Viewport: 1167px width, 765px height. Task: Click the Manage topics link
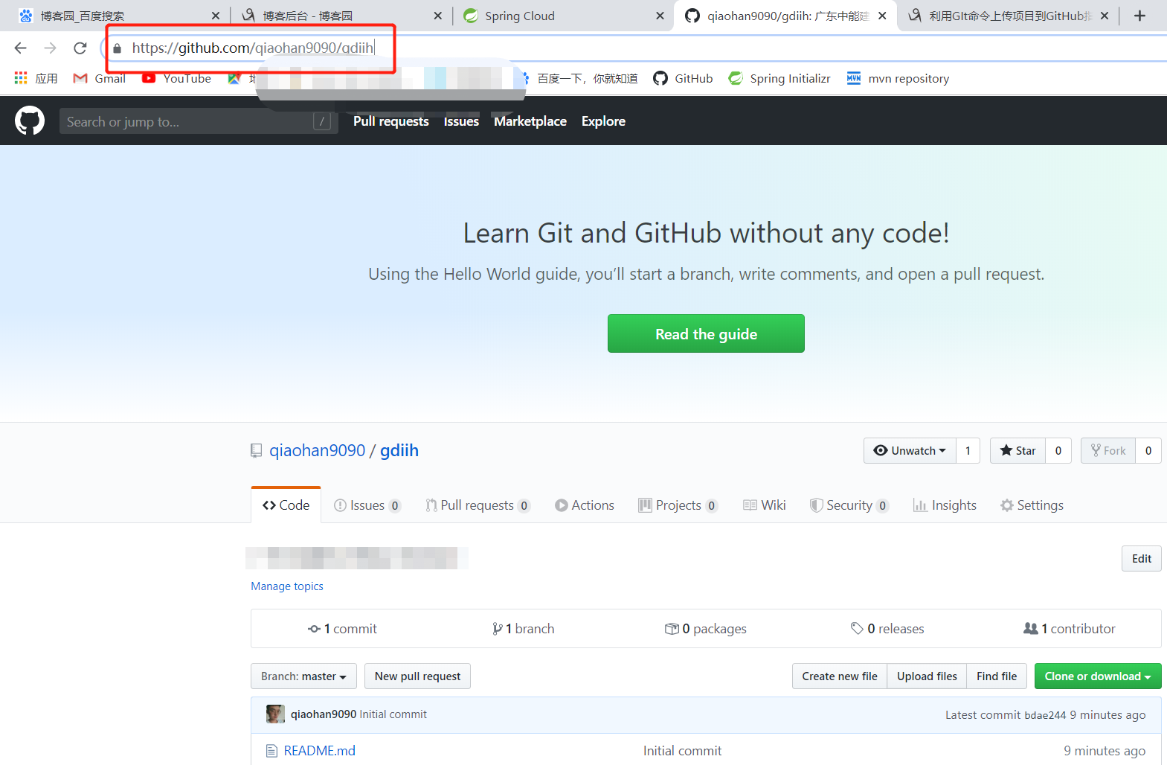[287, 586]
